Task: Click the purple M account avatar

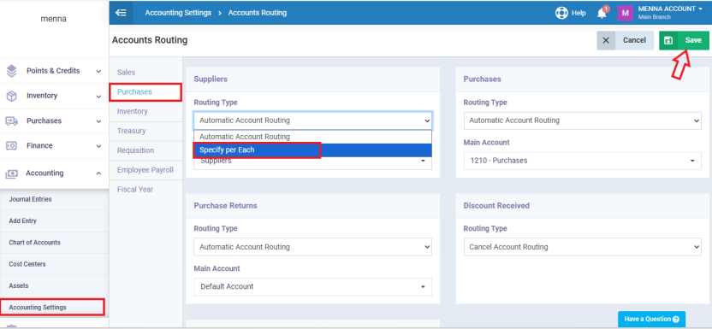Action: point(625,13)
